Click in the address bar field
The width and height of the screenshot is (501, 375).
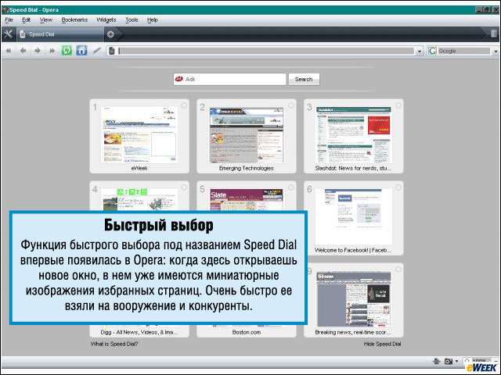point(266,51)
